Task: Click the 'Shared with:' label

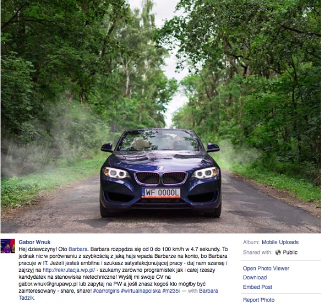Action: point(258,252)
